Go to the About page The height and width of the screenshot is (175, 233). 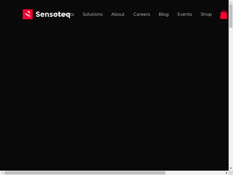[x=118, y=14]
